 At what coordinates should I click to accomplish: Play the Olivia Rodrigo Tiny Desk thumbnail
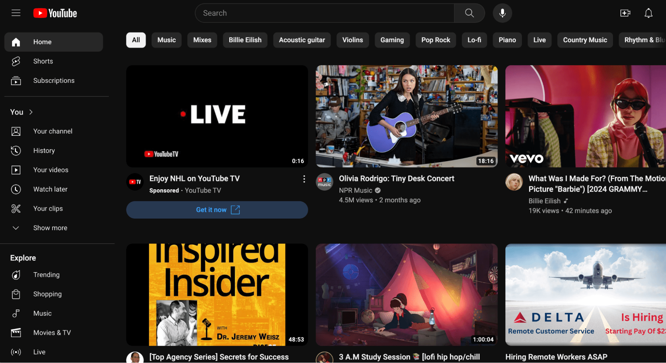pos(406,116)
